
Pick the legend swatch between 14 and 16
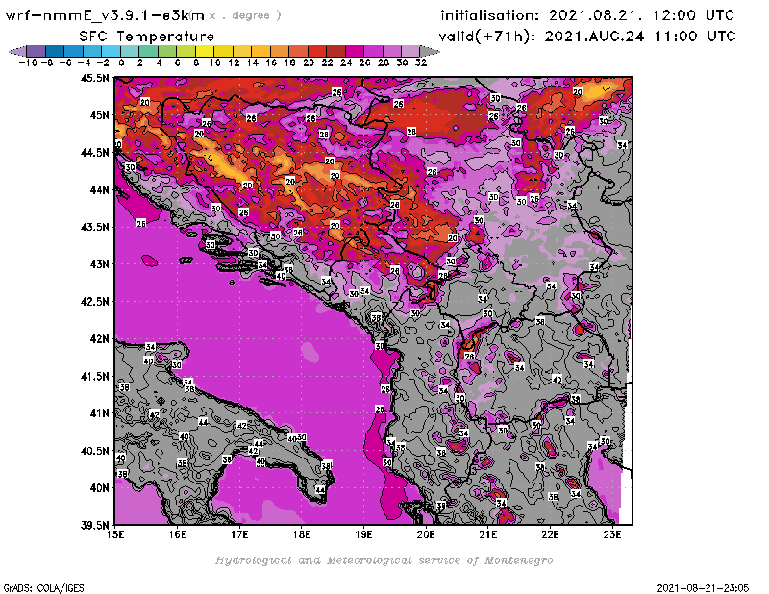click(x=260, y=51)
